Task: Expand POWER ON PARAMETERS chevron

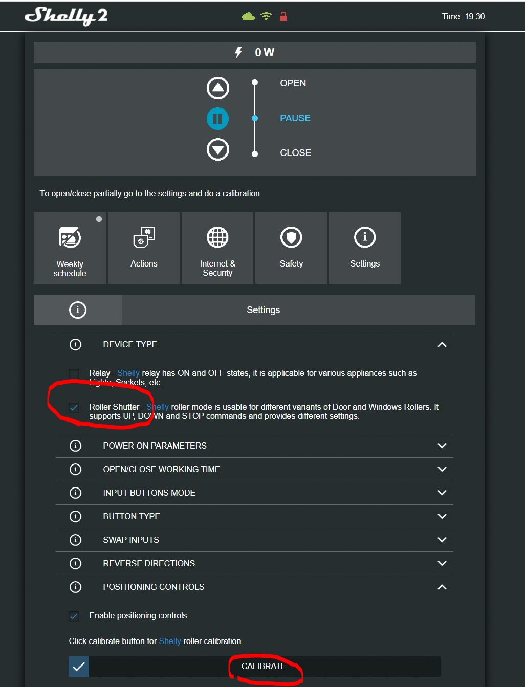Action: 442,446
